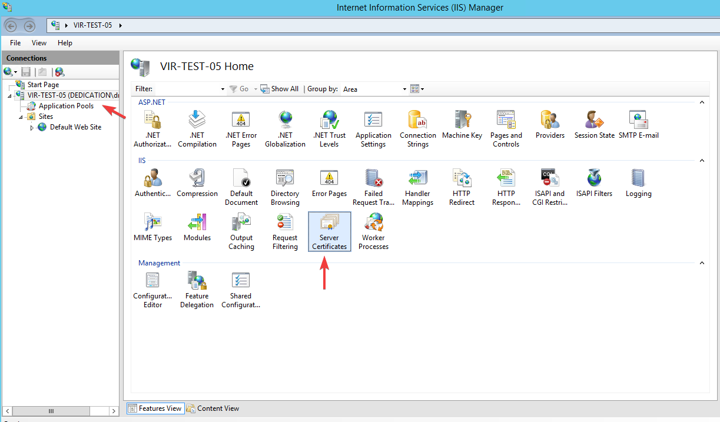Viewport: 720px width, 422px height.
Task: Collapse the ASP.NET section
Action: click(702, 102)
